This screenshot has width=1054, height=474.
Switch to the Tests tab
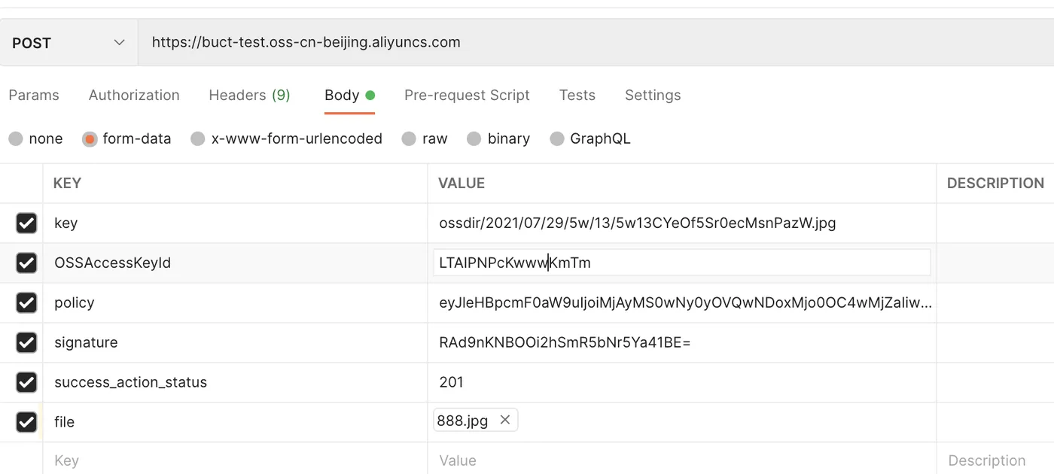pyautogui.click(x=577, y=96)
